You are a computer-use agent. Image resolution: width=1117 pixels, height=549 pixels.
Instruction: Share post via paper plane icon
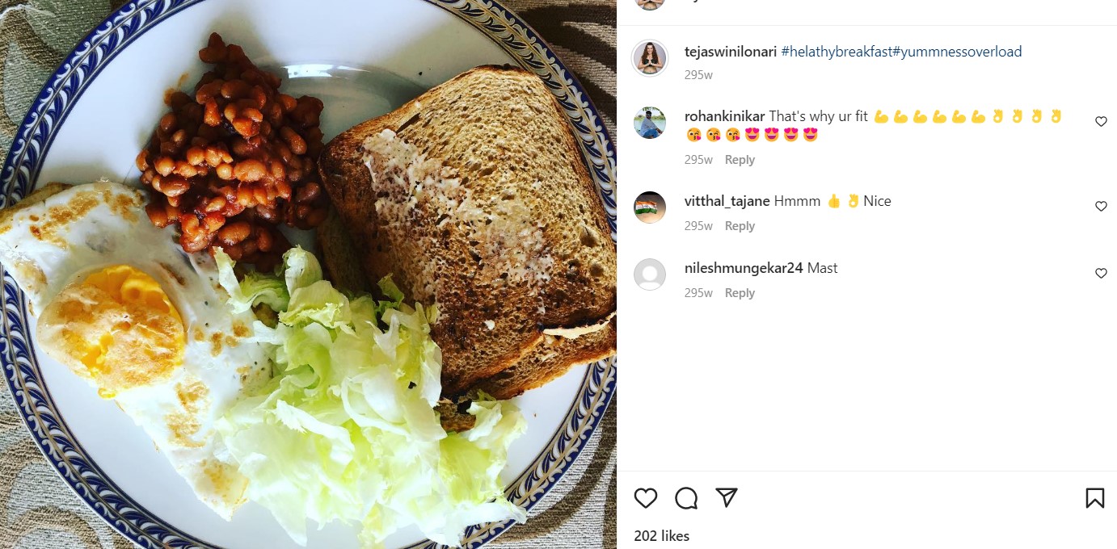click(x=727, y=497)
